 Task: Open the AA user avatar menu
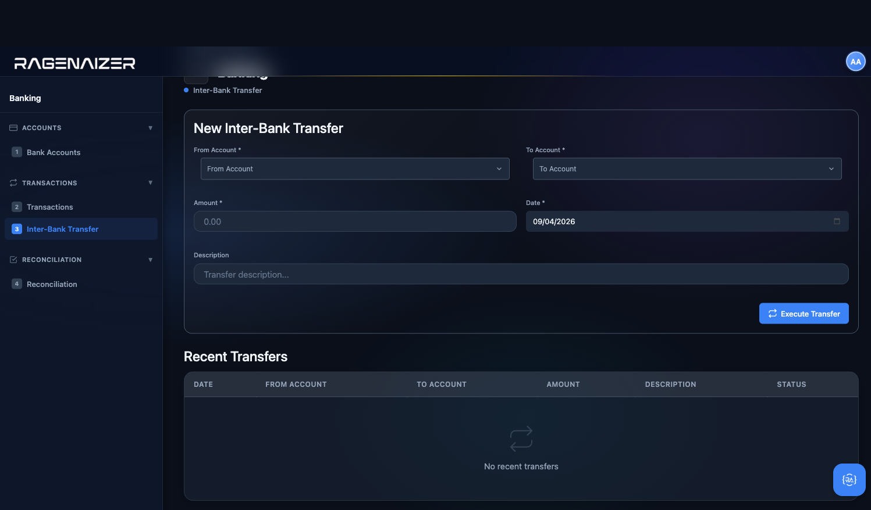click(855, 62)
